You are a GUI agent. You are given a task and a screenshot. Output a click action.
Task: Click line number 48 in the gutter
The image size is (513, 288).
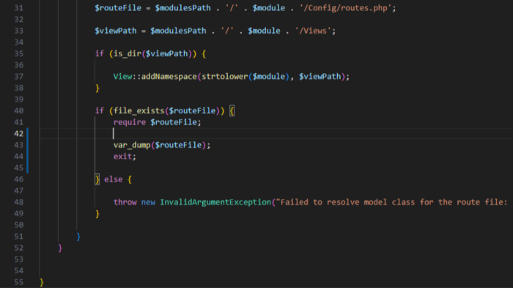coord(18,202)
